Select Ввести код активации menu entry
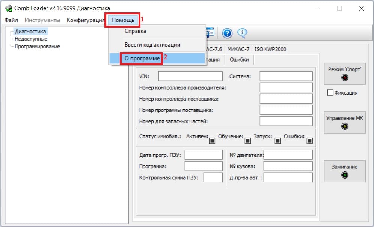374x227 pixels. point(152,45)
